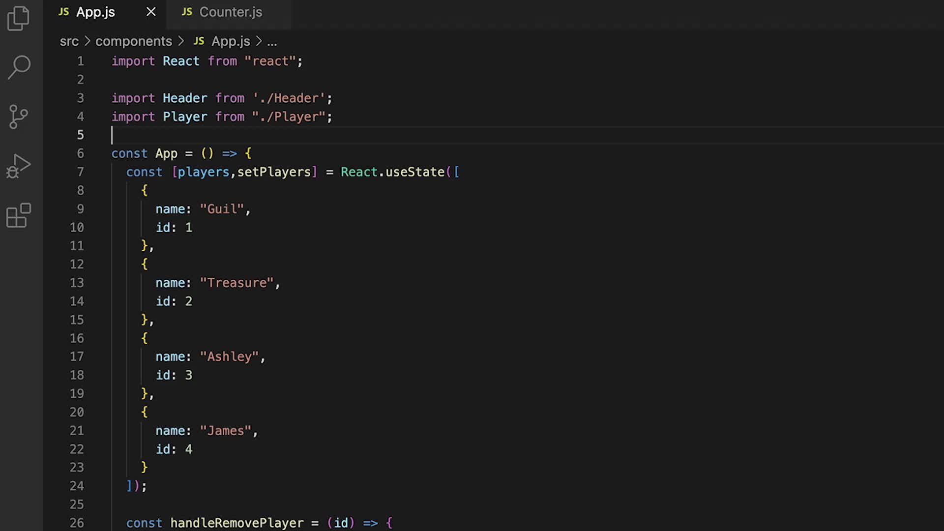The height and width of the screenshot is (531, 944).
Task: Open the Explorer view in activity bar
Action: pyautogui.click(x=19, y=19)
